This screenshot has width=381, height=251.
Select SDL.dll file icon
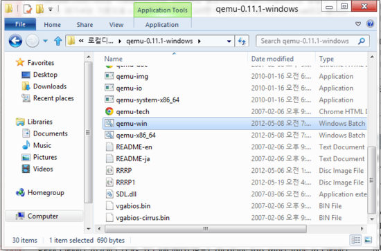coord(109,194)
